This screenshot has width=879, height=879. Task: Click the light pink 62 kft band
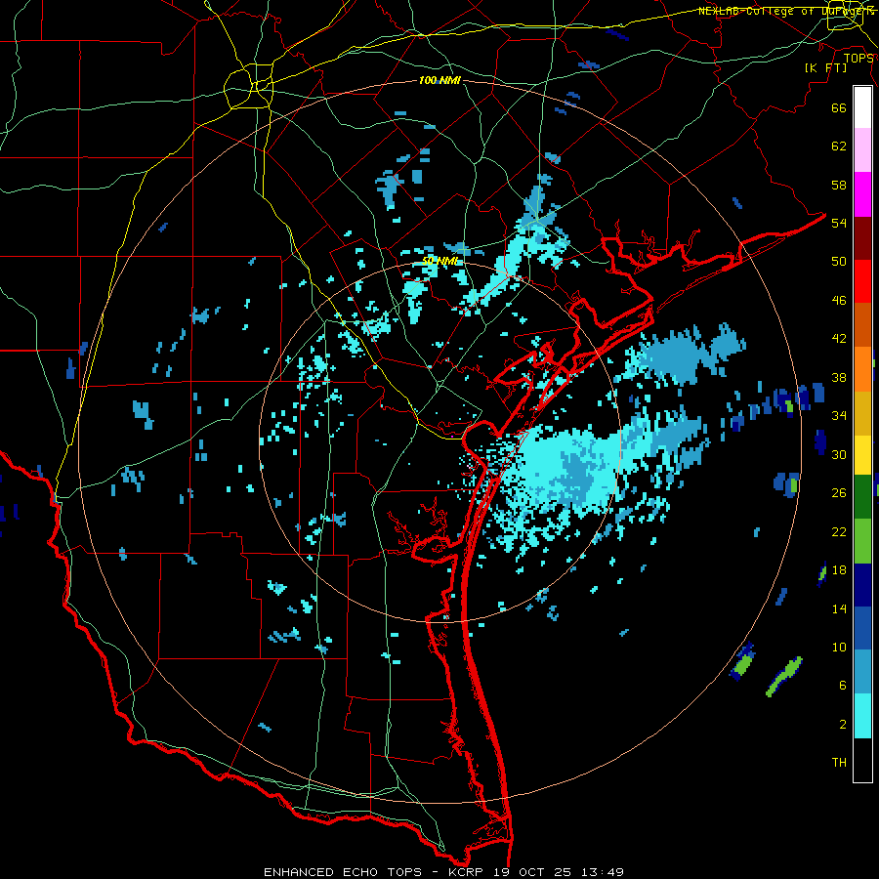(862, 149)
